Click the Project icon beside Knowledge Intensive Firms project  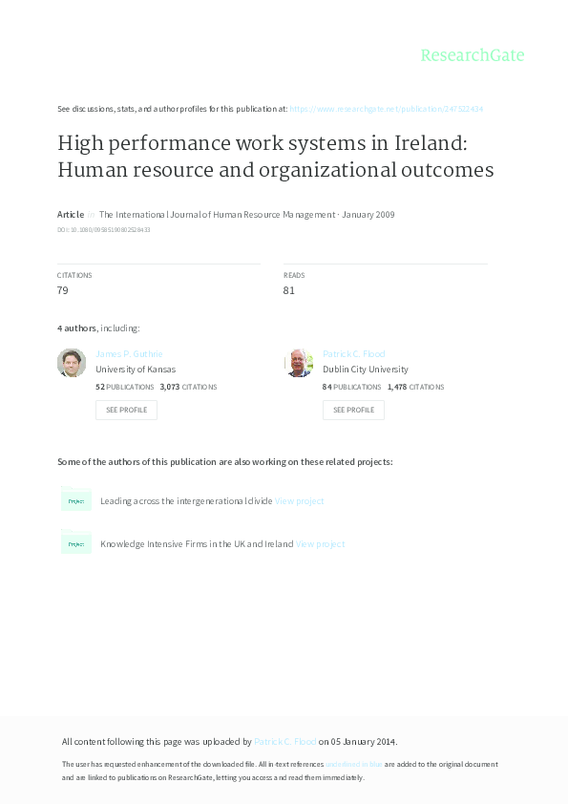pyautogui.click(x=76, y=542)
